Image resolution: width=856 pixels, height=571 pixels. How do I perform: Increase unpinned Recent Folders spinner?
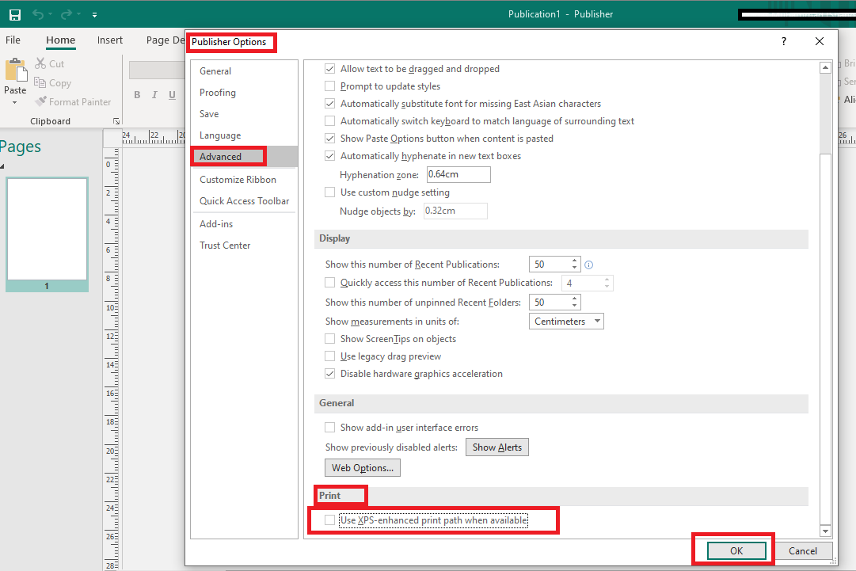(x=574, y=299)
